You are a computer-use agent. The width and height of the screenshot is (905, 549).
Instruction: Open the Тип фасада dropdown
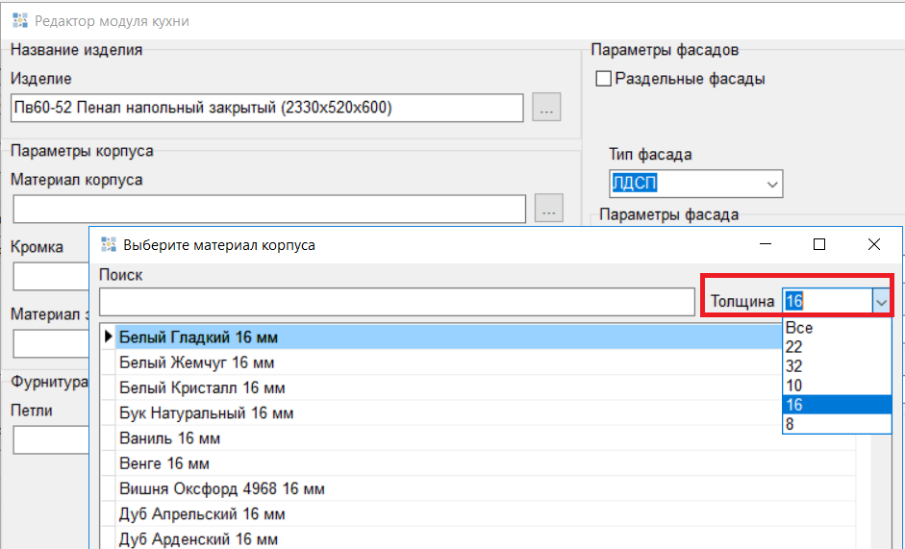point(772,184)
